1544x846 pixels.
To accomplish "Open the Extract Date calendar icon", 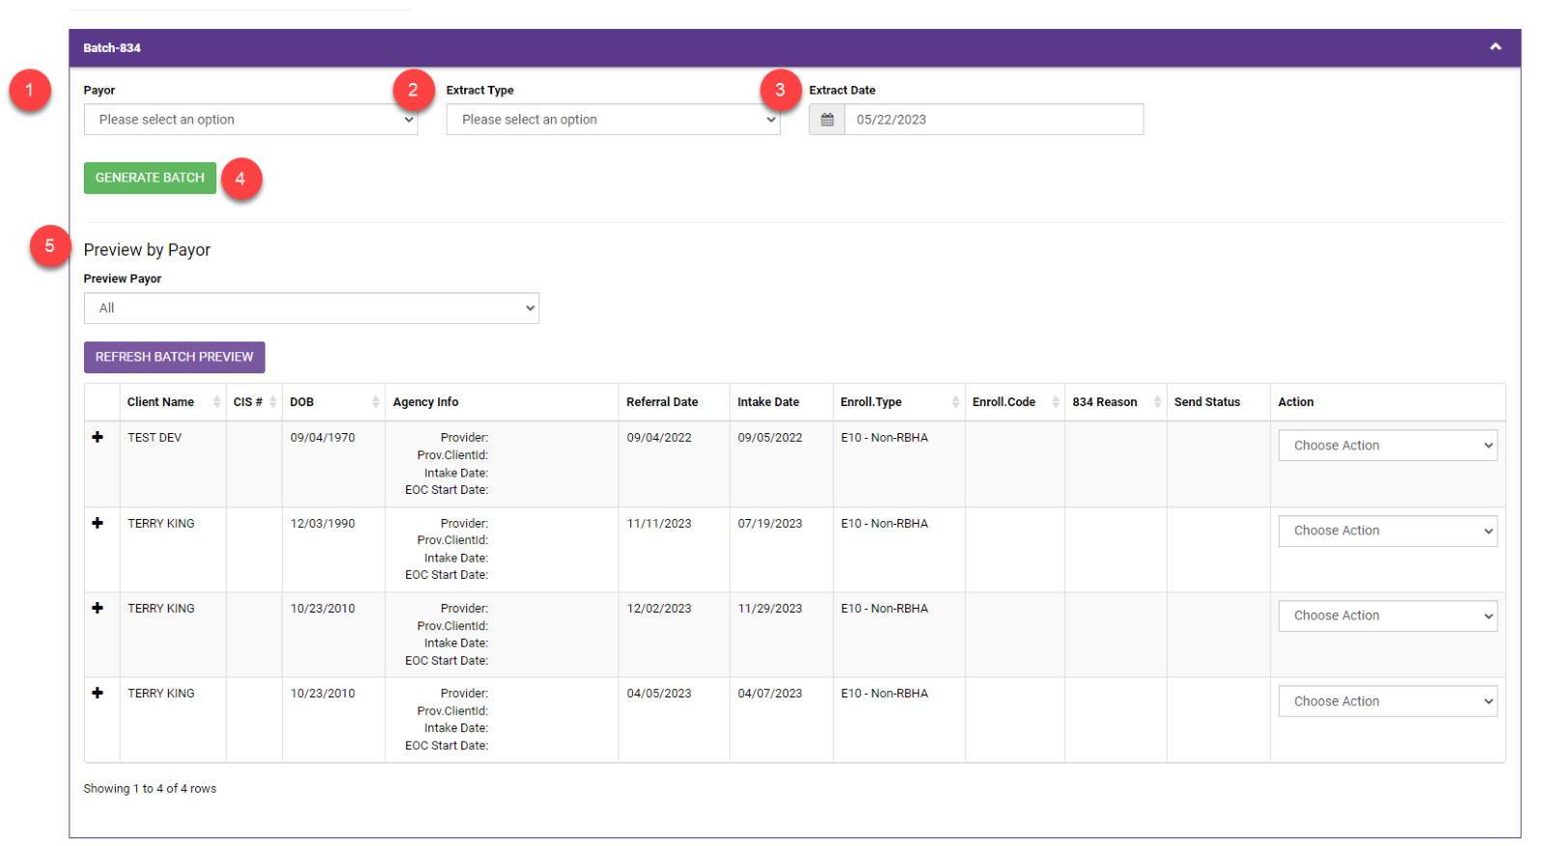I will tap(827, 120).
